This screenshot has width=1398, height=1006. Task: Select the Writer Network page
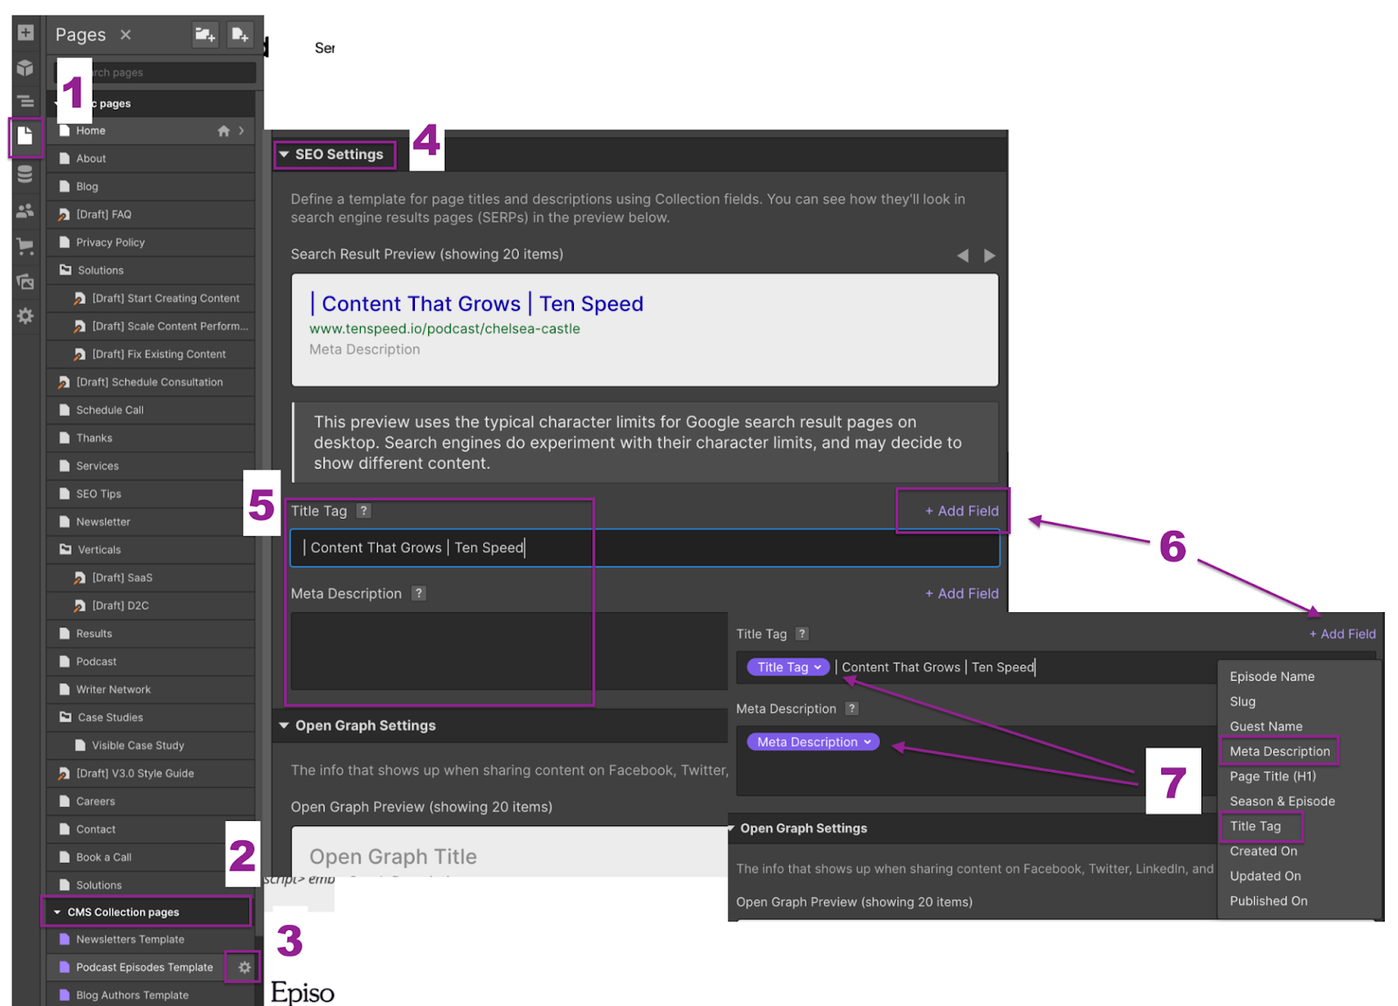pyautogui.click(x=150, y=690)
